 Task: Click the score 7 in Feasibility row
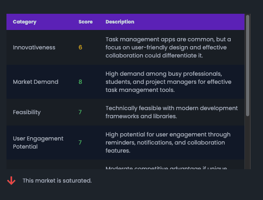pyautogui.click(x=80, y=112)
